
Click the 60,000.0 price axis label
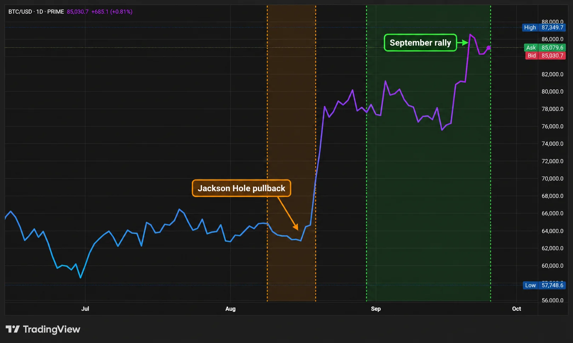pyautogui.click(x=552, y=266)
